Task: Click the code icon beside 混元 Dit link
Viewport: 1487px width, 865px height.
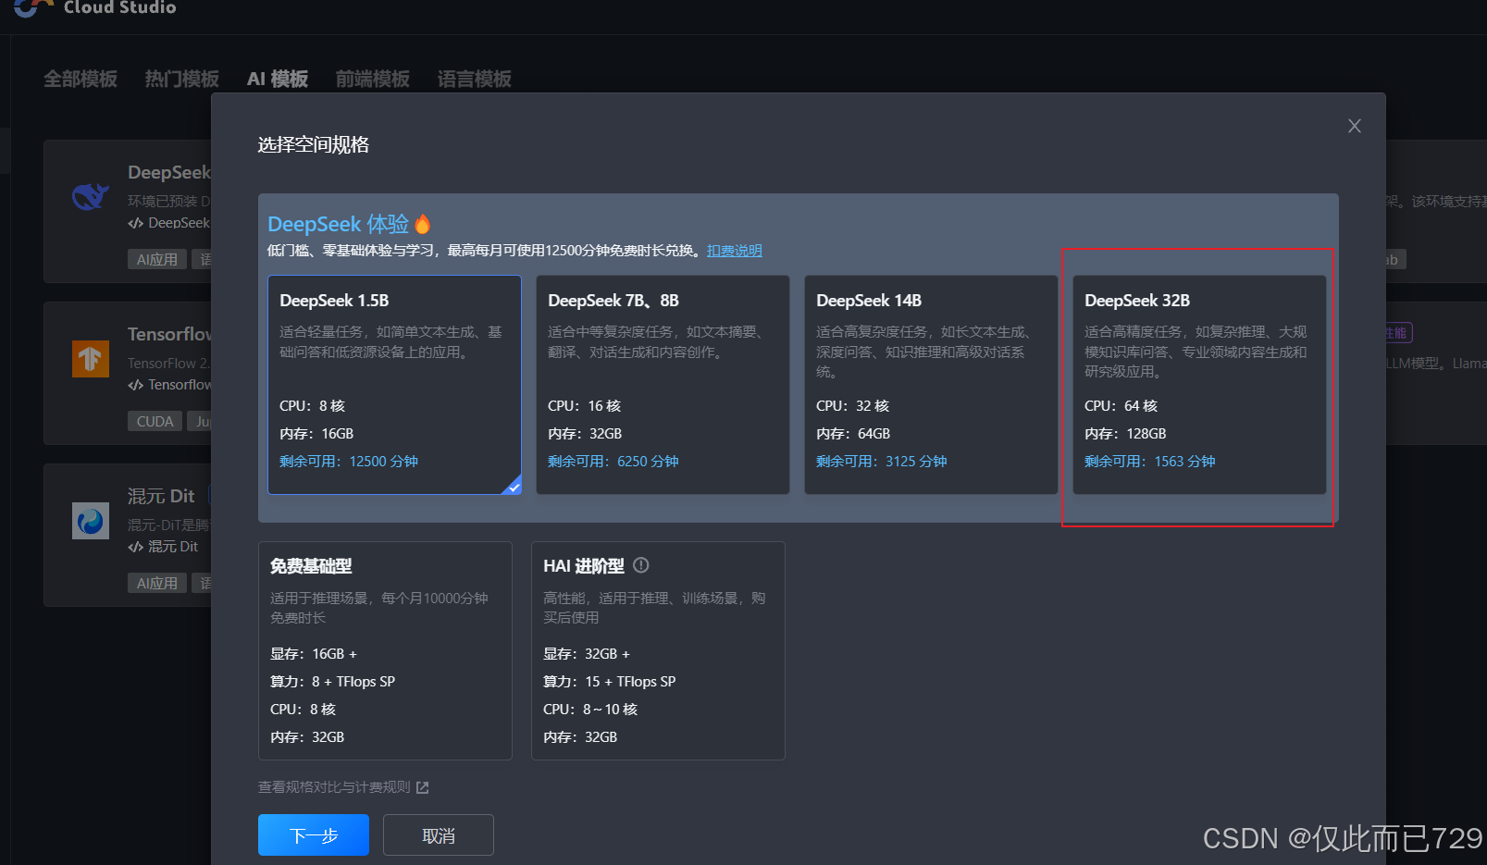Action: tap(136, 547)
